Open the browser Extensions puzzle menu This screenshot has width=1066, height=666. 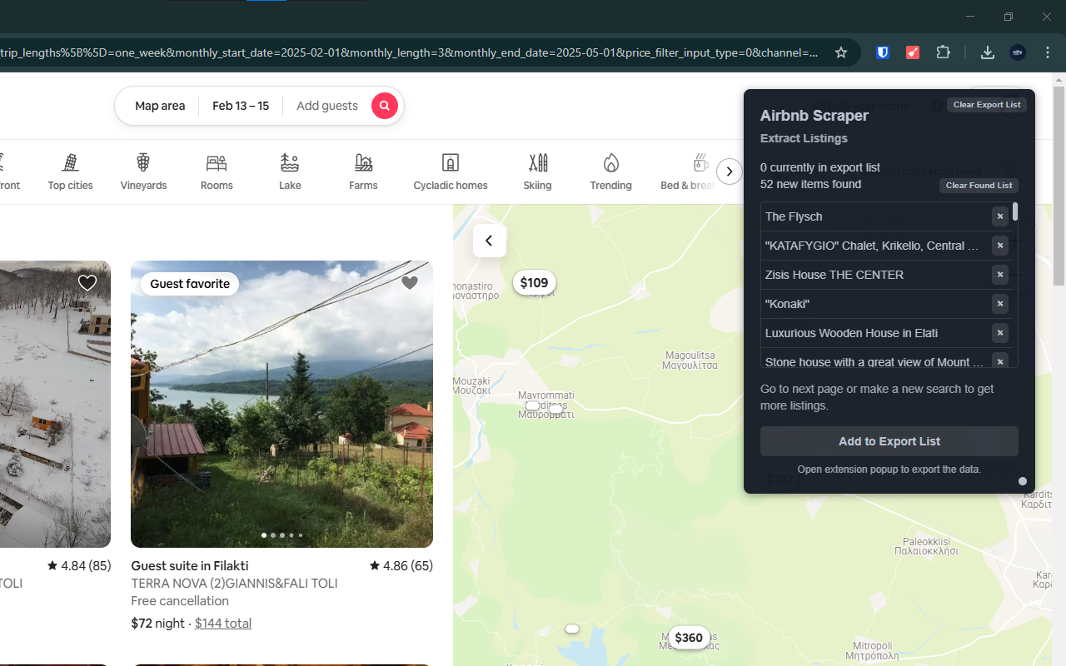pos(943,52)
